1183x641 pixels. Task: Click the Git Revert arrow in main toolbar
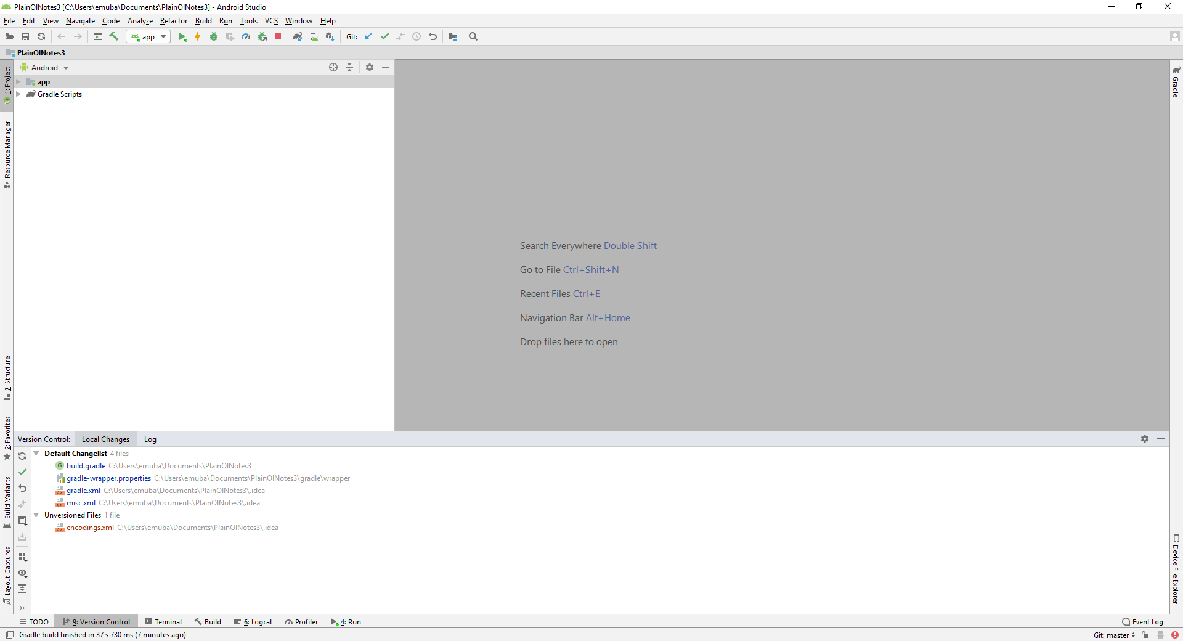[x=433, y=37]
